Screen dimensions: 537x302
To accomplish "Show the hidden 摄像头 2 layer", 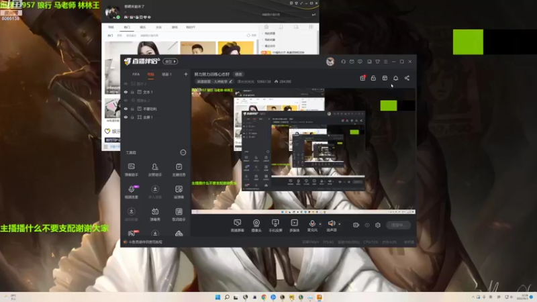I will coord(126,100).
